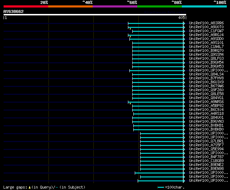Select the UniRef100_Q84VG1 label
The width and height of the screenshot is (230, 190).
tap(206, 98)
